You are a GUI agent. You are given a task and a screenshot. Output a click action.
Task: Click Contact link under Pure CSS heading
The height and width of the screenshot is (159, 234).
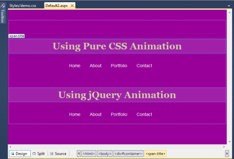point(144,66)
